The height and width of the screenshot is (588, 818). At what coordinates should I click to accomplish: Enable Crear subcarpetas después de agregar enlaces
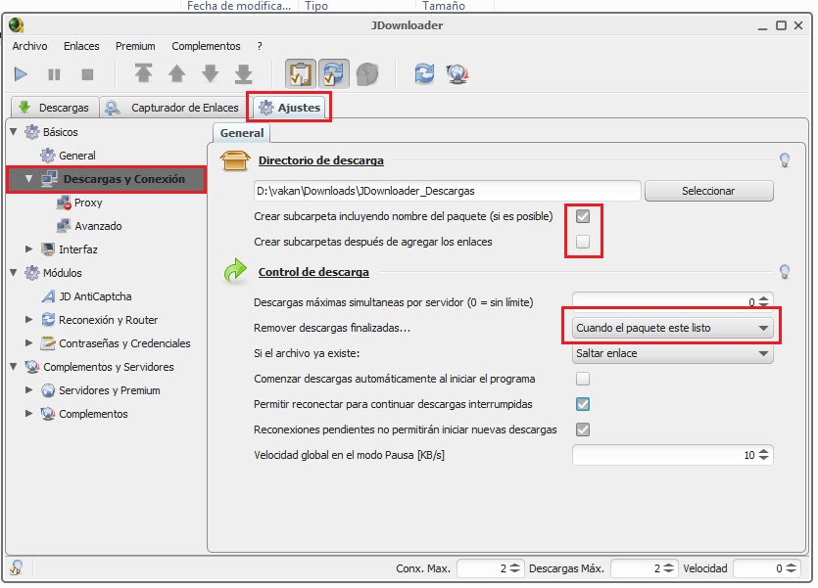point(583,242)
